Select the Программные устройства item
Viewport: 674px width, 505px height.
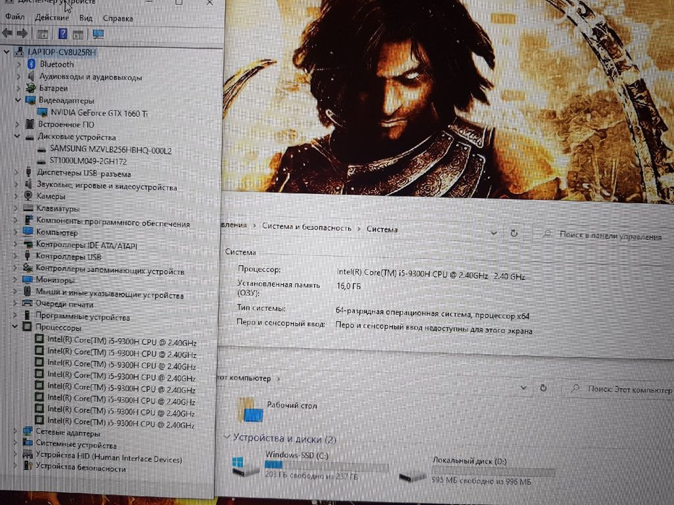tap(82, 317)
